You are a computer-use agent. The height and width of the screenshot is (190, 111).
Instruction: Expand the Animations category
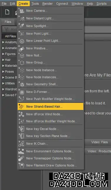[x=3, y=48]
